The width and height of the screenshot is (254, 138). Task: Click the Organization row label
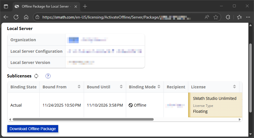pos(23,40)
